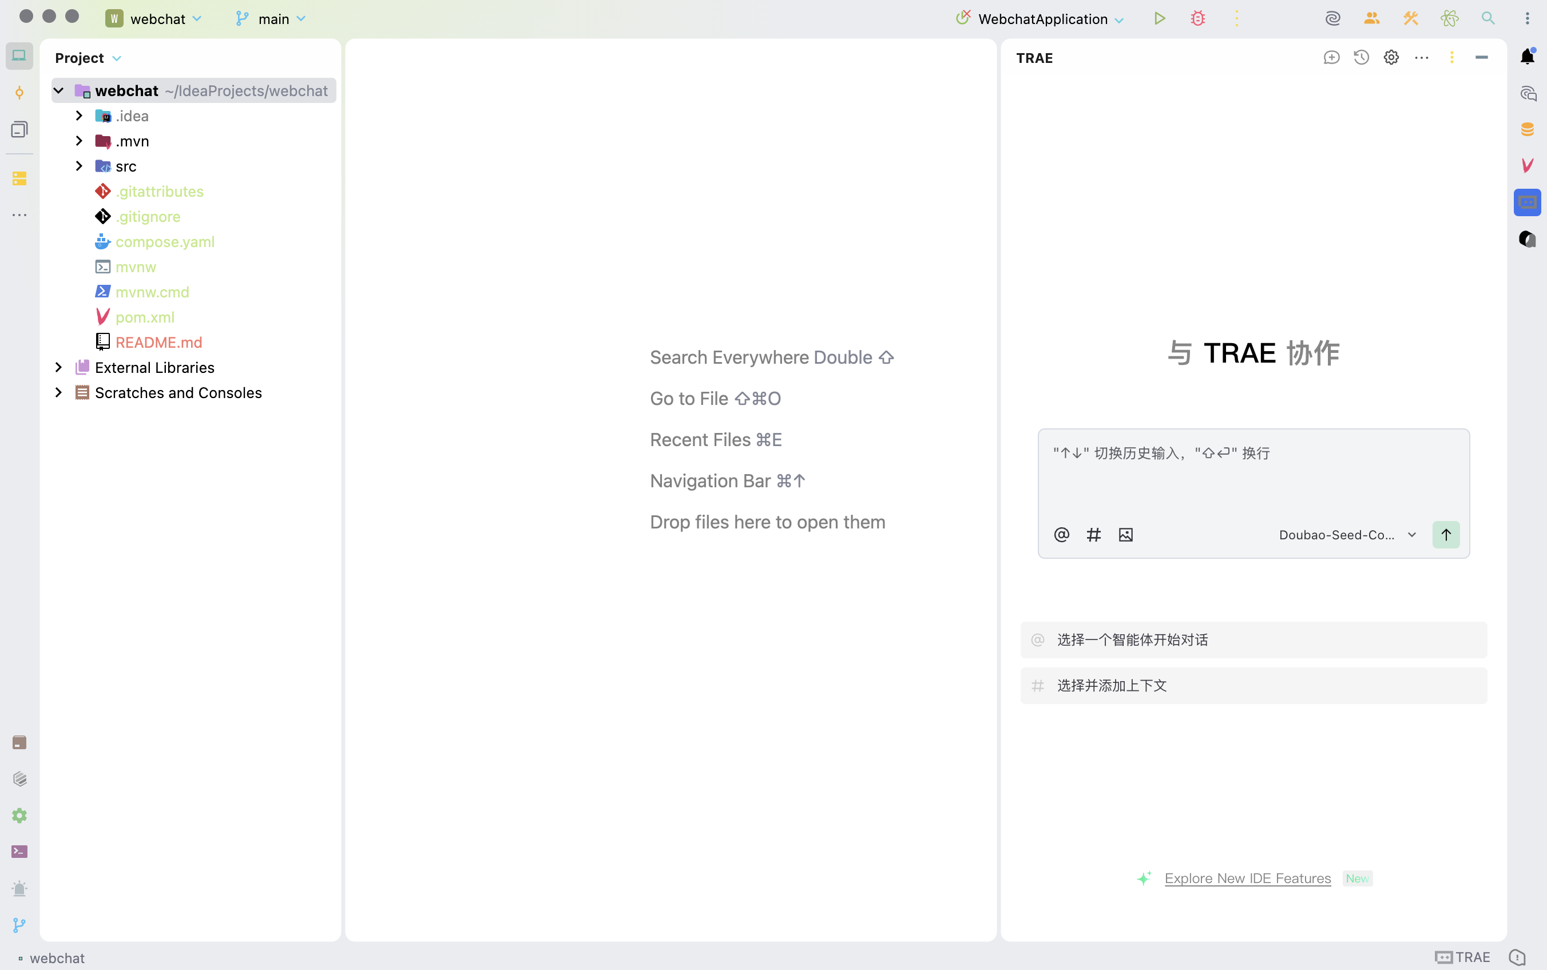Open the Maven tool window icon
This screenshot has height=970, width=1547.
[1527, 165]
